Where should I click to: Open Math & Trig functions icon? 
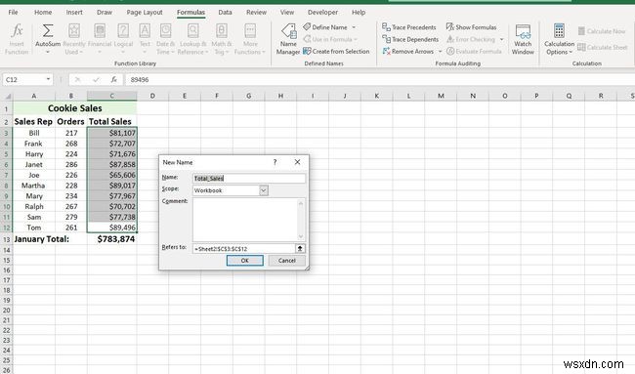pyautogui.click(x=221, y=31)
